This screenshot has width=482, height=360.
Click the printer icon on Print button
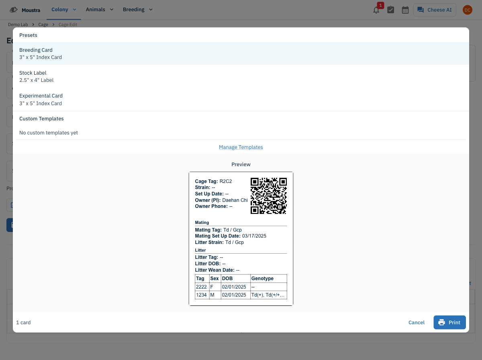(442, 322)
